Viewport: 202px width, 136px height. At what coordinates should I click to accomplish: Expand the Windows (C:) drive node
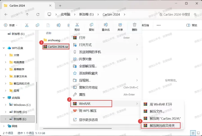[6, 105]
